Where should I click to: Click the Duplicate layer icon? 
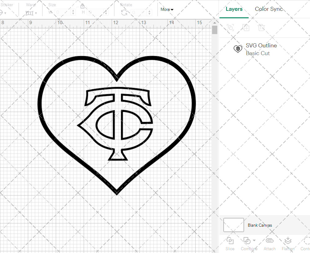click(246, 28)
